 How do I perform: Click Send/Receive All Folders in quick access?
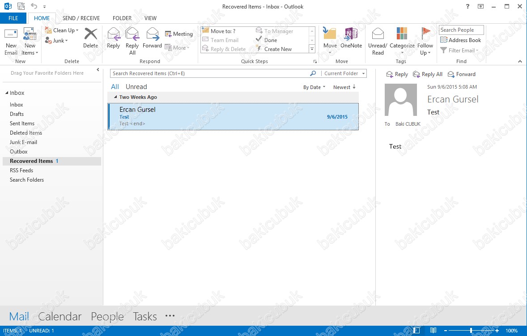point(21,6)
